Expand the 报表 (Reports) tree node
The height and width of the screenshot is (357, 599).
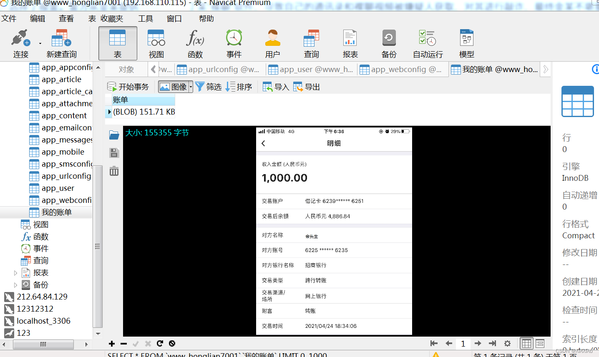click(16, 273)
